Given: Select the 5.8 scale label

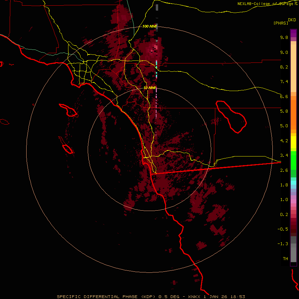Looking at the screenshot, I should pyautogui.click(x=284, y=111).
